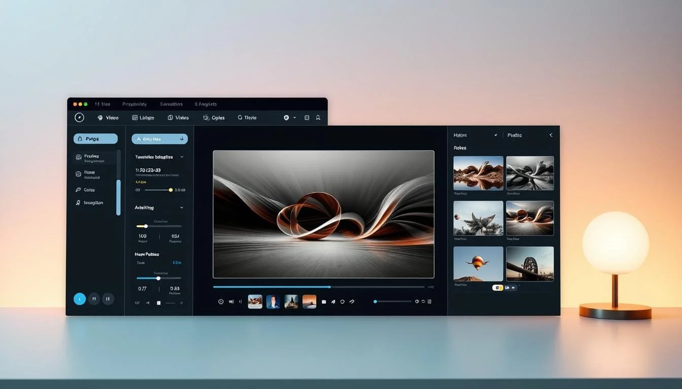
Task: Select the top navigation tab left of search
Action: [214, 118]
